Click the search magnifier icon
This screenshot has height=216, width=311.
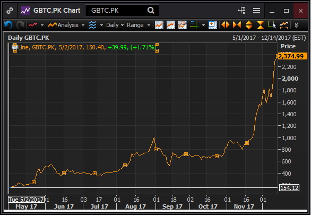pos(151,10)
